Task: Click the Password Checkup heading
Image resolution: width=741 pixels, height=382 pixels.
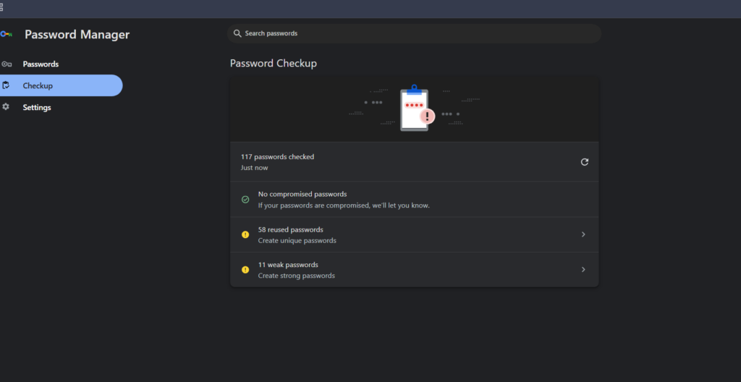Action: click(273, 64)
